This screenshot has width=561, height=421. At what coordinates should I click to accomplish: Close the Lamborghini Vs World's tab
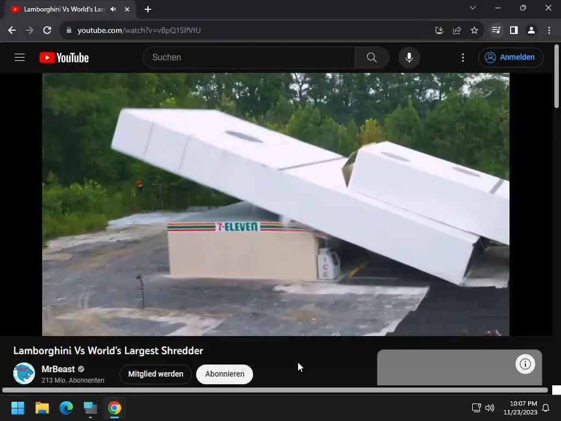[x=127, y=9]
